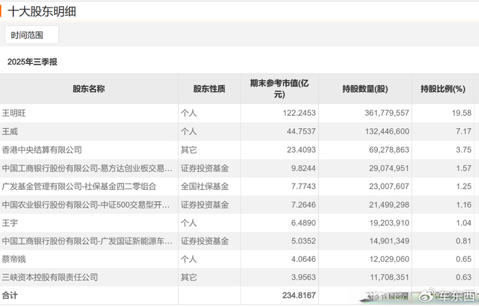Click the 合计 total row label

click(x=10, y=295)
